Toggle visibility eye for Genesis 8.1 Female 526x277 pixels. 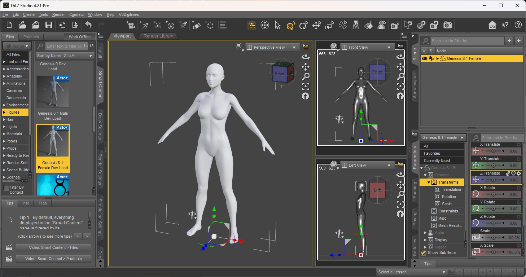pos(424,58)
